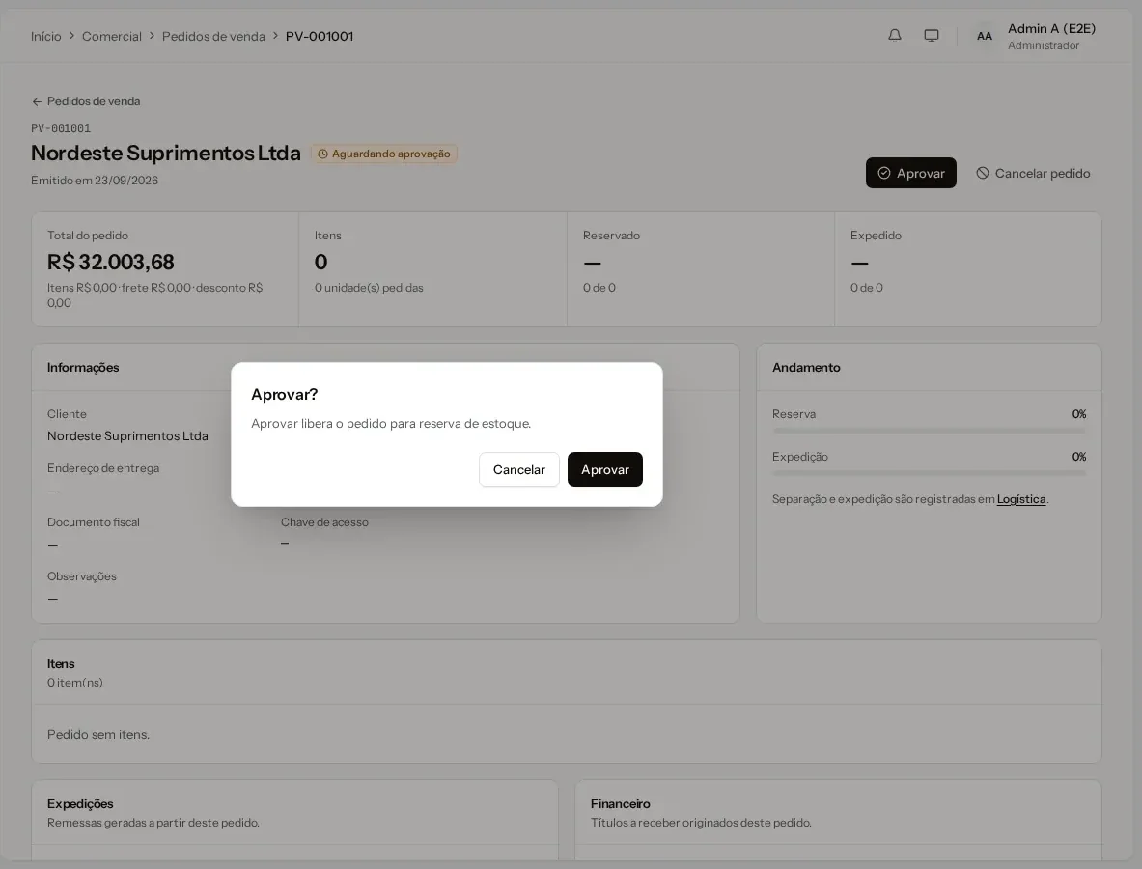Click the 0 item(ns) count text
The height and width of the screenshot is (869, 1142).
pos(75,683)
